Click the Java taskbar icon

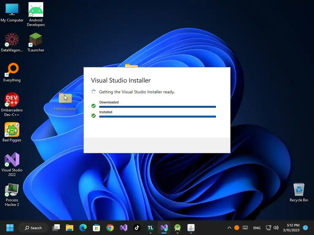(191, 228)
